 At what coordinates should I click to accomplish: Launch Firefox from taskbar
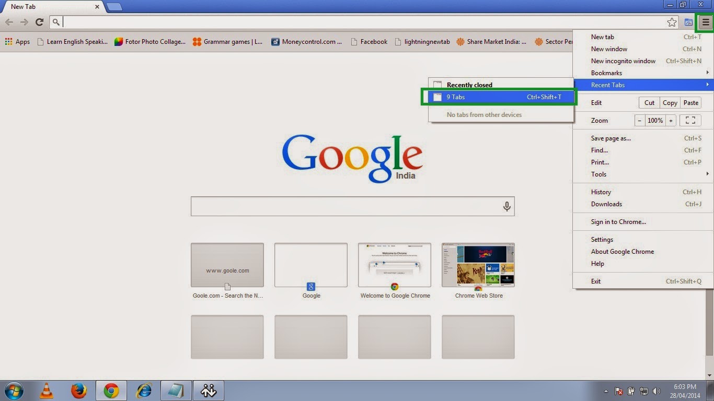79,391
